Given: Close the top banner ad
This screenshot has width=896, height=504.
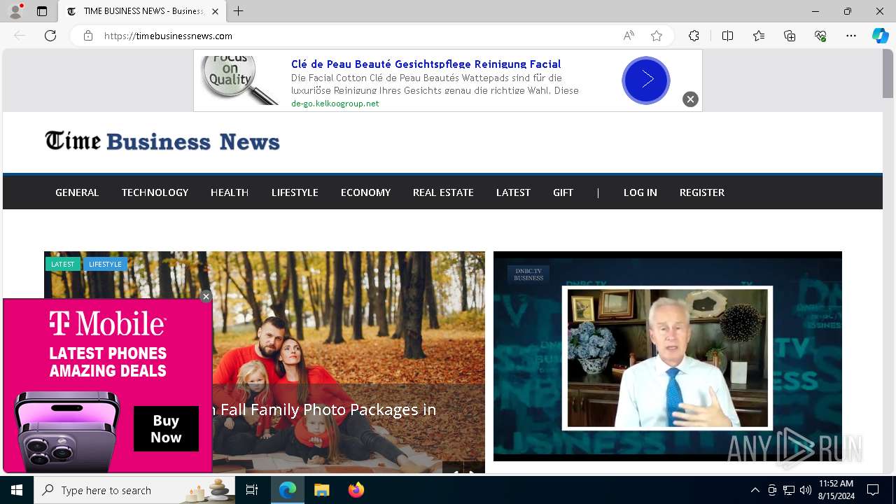Looking at the screenshot, I should pyautogui.click(x=690, y=99).
